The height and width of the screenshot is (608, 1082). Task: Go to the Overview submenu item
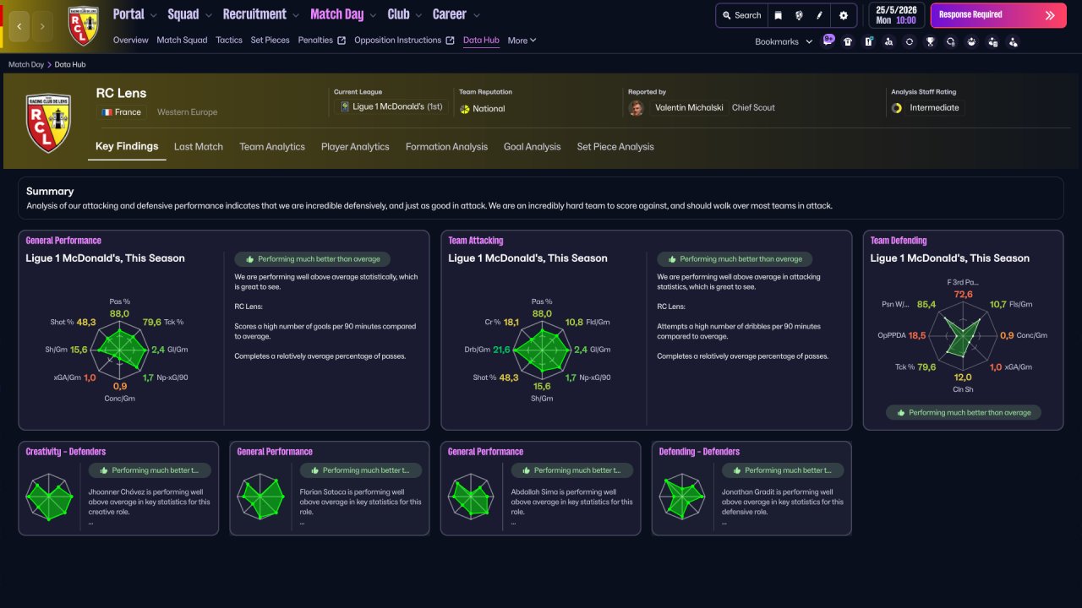[x=130, y=41]
